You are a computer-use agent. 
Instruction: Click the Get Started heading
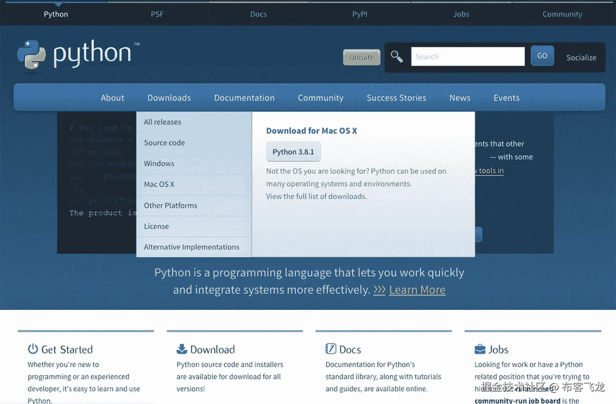pyautogui.click(x=67, y=350)
